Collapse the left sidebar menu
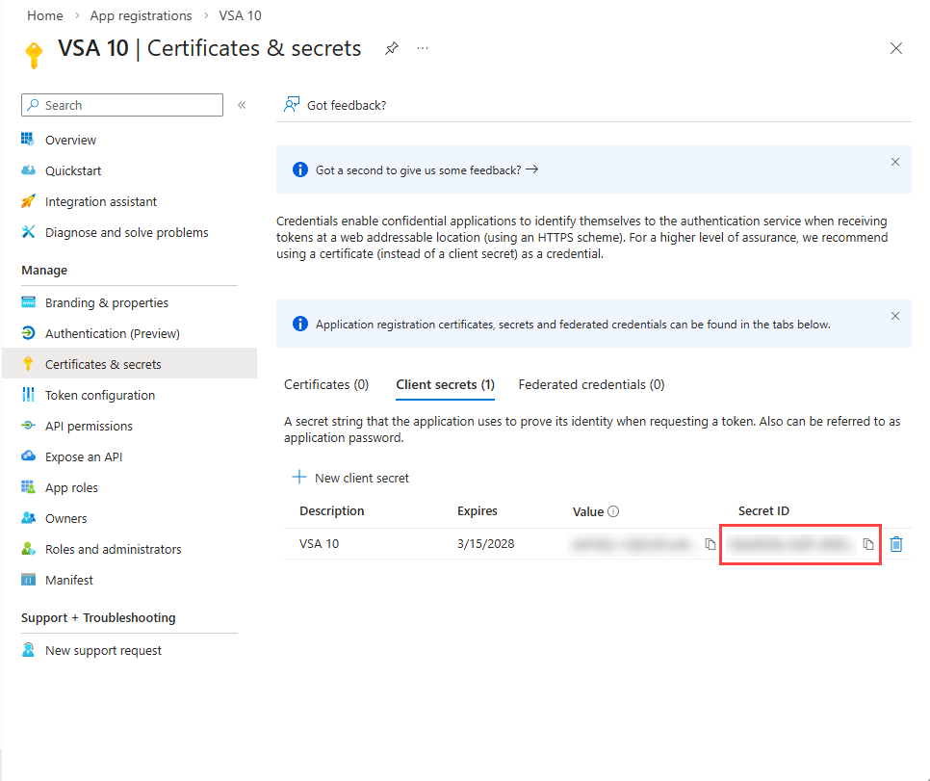930x781 pixels. coord(242,105)
